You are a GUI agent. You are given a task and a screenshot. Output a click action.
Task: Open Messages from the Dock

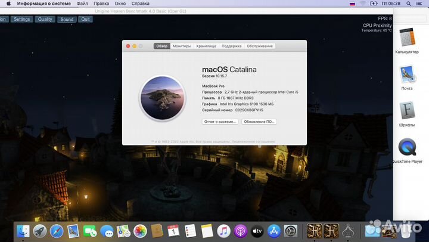[107, 231]
